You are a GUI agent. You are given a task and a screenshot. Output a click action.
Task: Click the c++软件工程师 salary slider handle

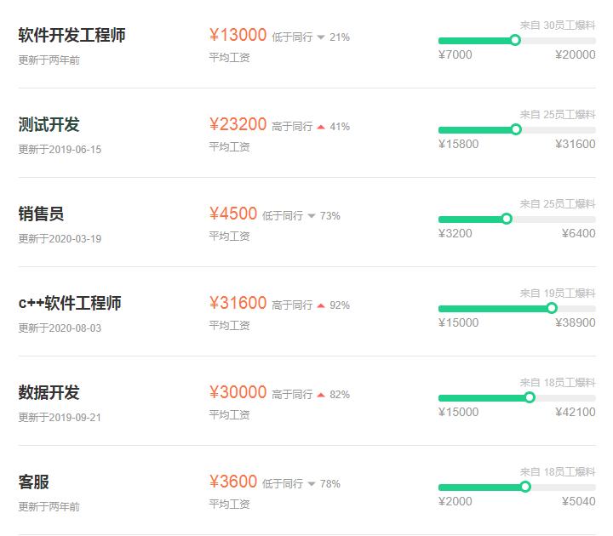(x=552, y=308)
